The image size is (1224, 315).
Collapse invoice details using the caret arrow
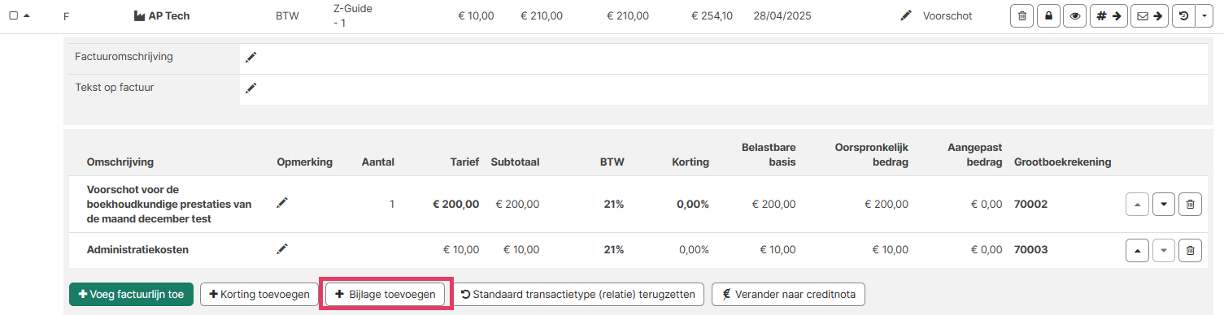pyautogui.click(x=27, y=15)
